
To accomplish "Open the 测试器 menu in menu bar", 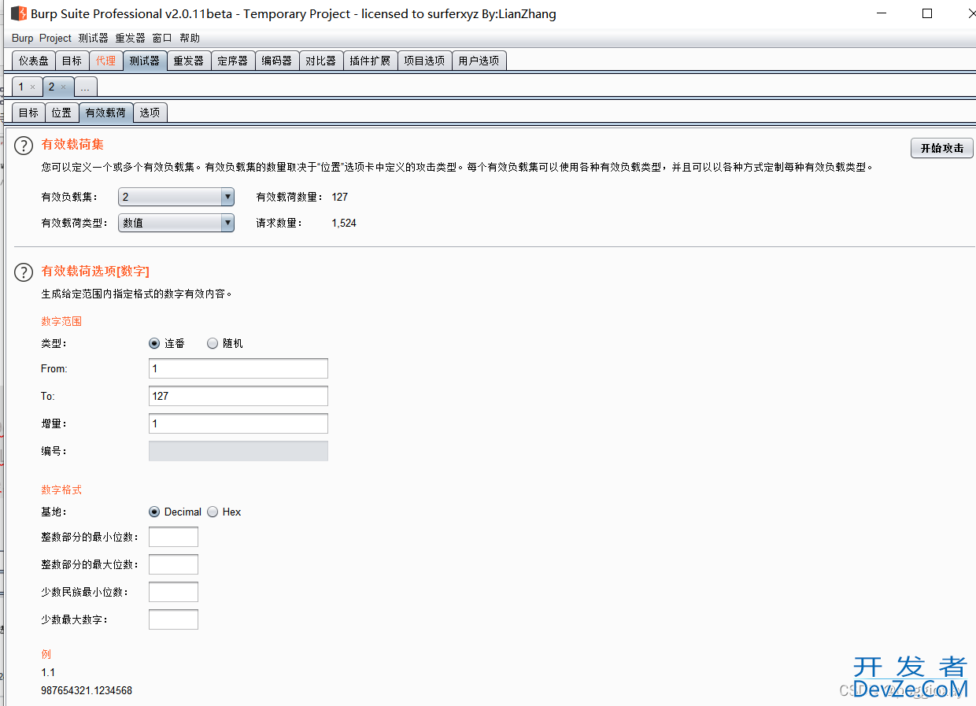I will click(93, 38).
